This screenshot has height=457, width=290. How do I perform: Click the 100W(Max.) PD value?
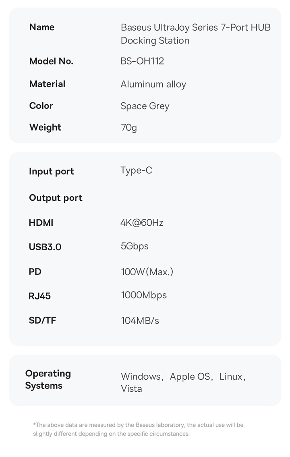[x=147, y=272]
